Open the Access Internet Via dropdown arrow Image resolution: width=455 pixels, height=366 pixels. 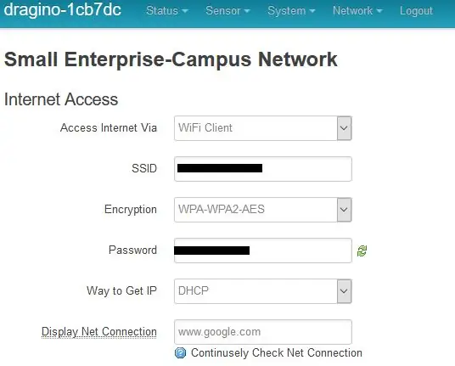(344, 128)
